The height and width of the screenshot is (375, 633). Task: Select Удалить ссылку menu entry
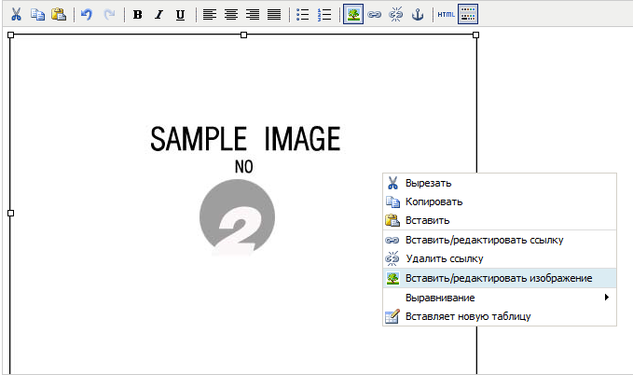[x=500, y=258]
